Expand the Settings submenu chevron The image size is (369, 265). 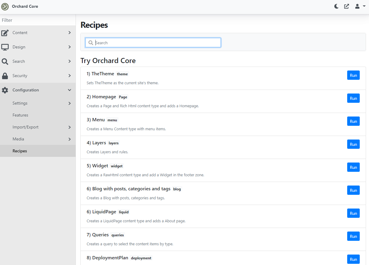[70, 103]
